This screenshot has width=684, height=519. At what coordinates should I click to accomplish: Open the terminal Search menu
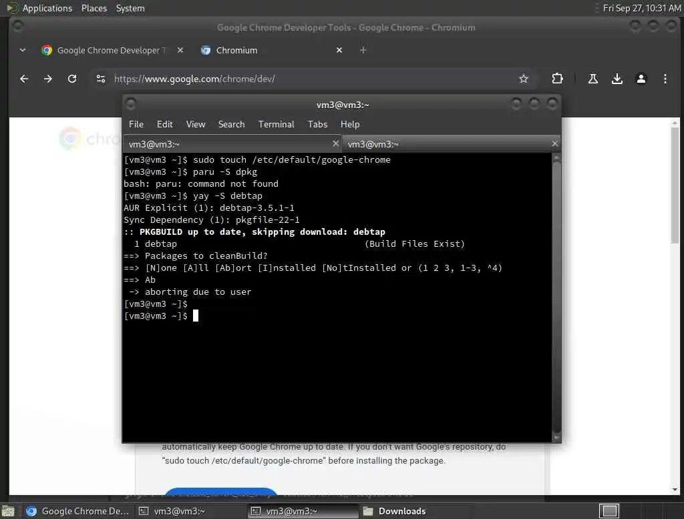pyautogui.click(x=231, y=124)
